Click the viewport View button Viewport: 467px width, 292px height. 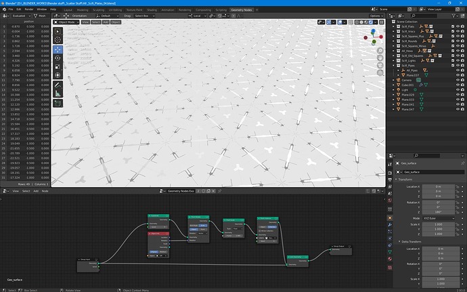[85, 22]
